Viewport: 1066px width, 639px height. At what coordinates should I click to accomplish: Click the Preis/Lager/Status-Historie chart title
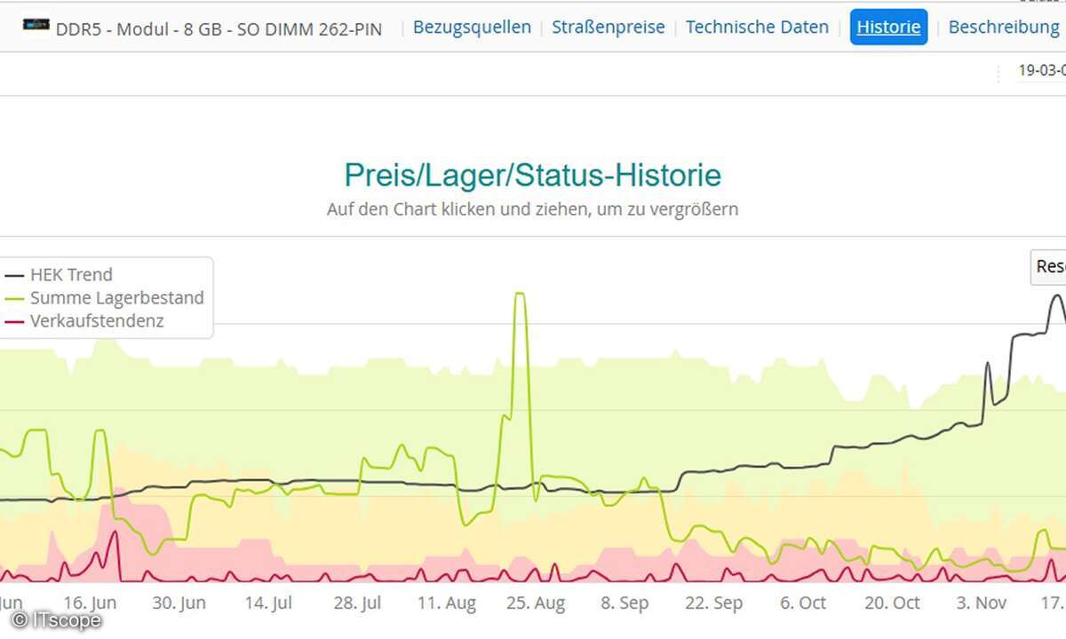click(532, 175)
